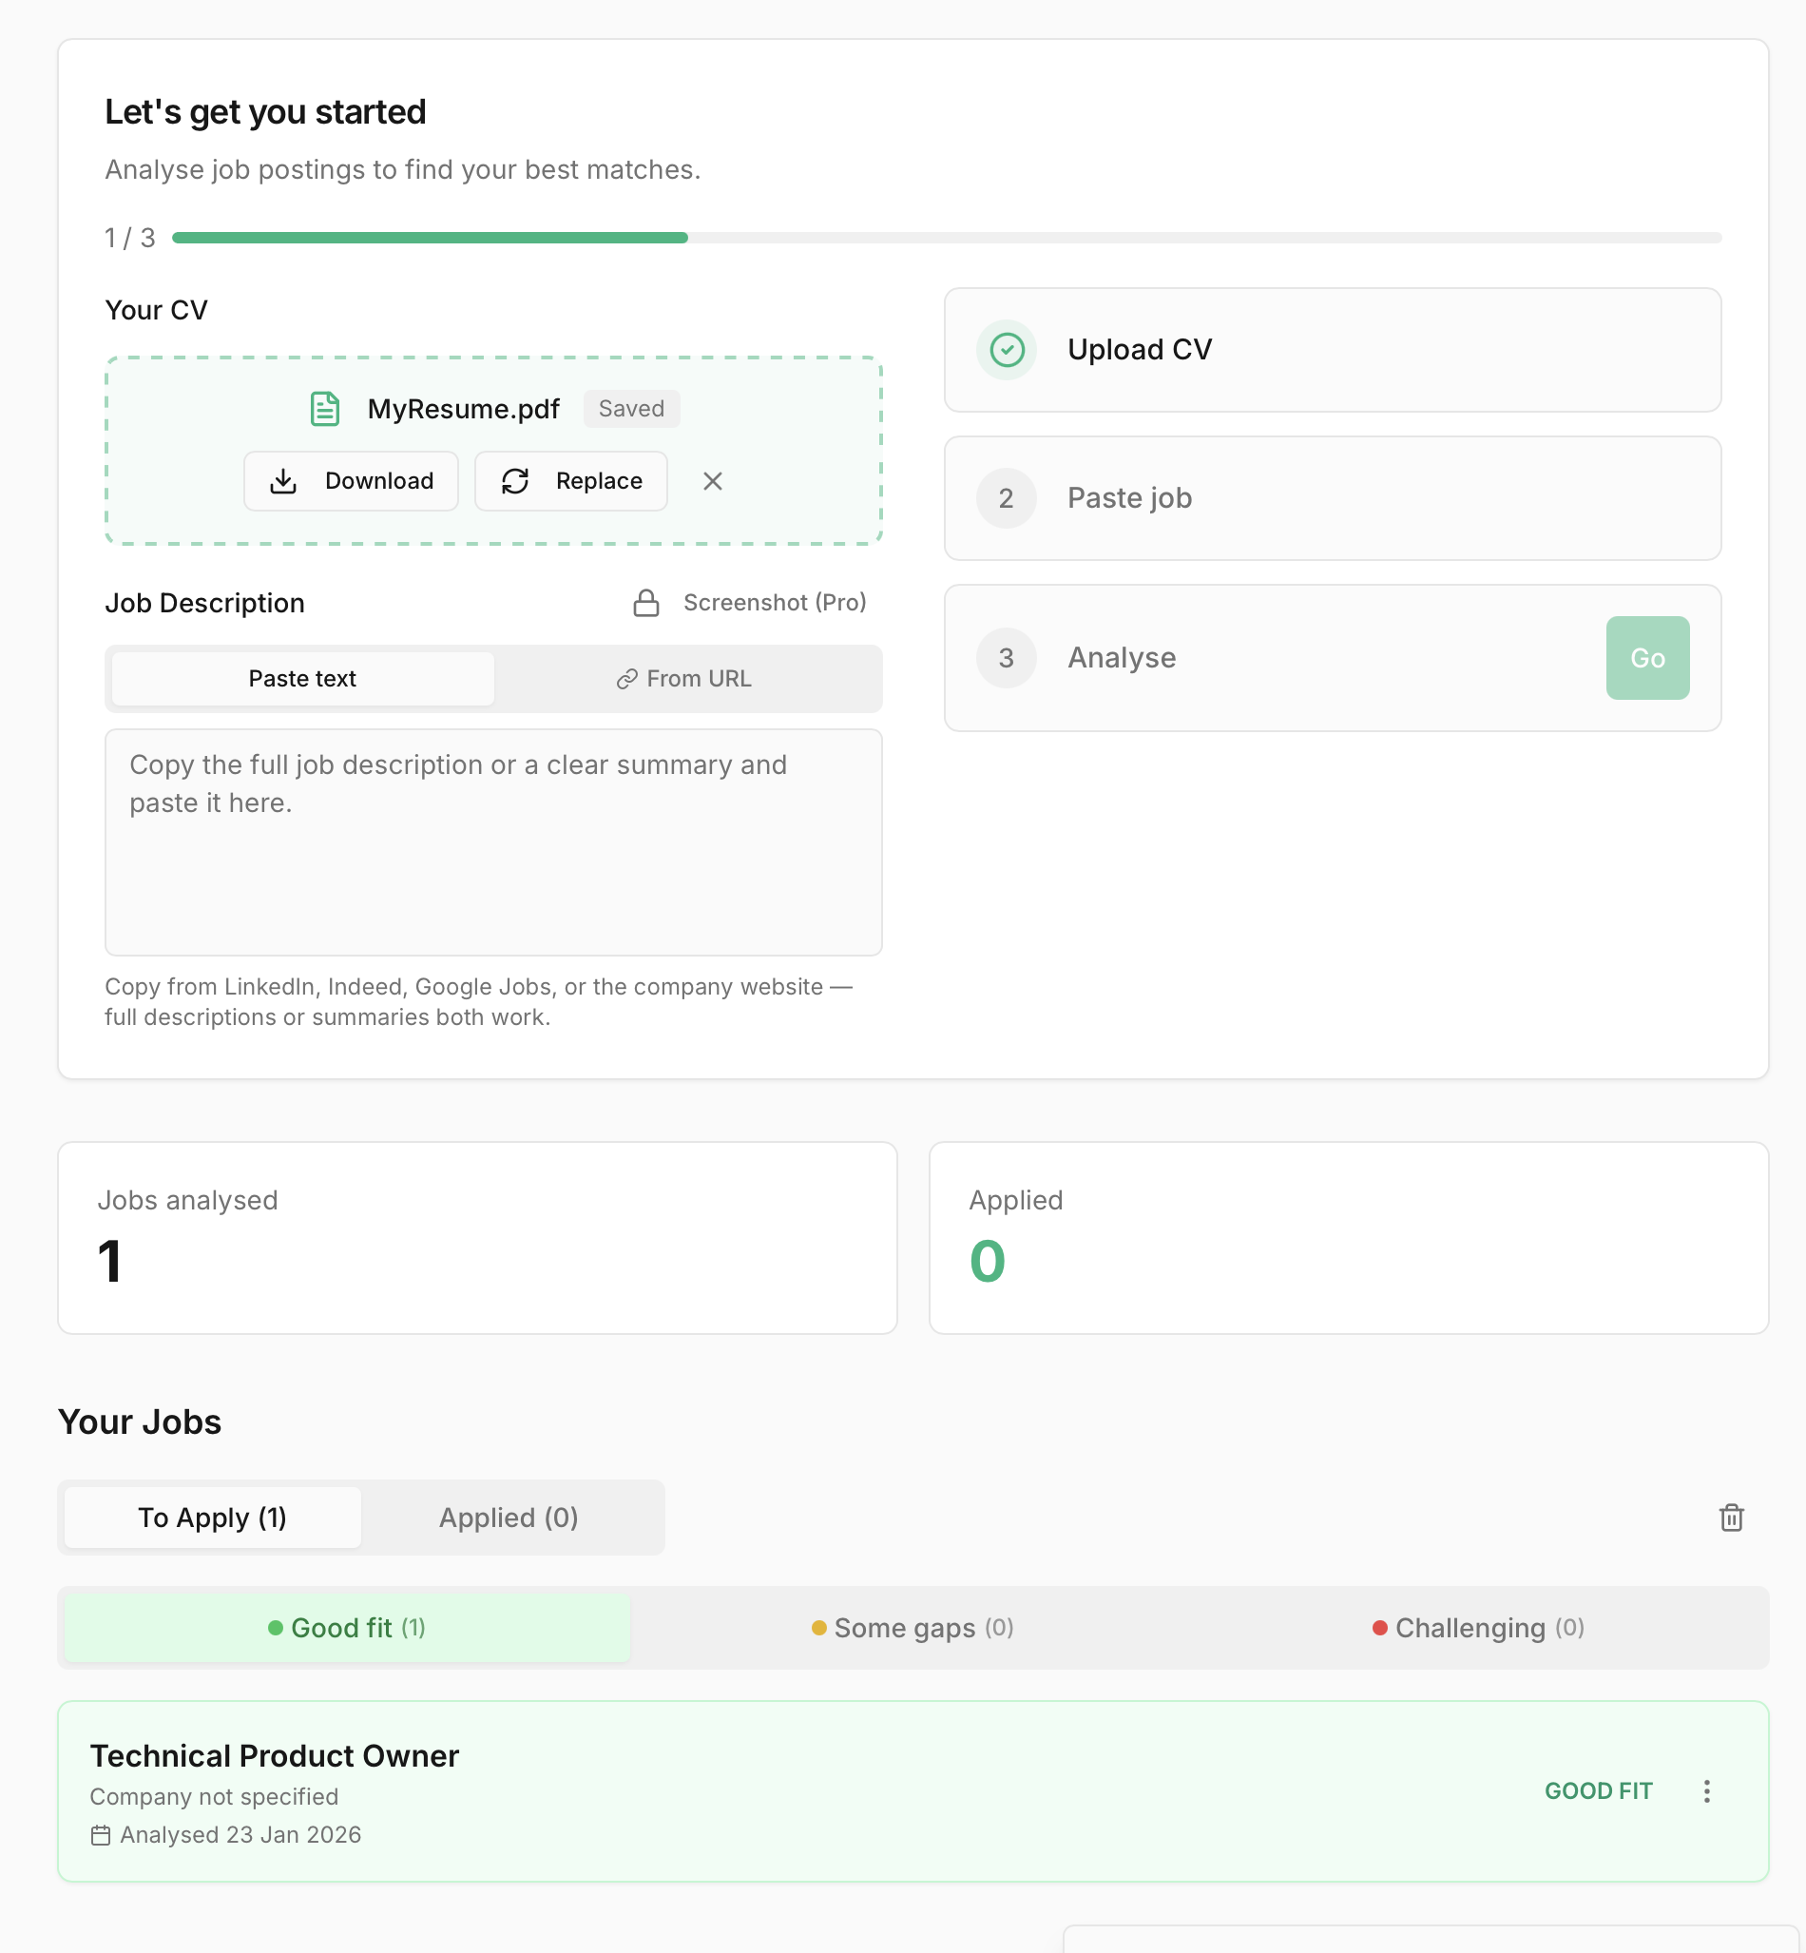
Task: Click the trash icon next to the jobs tabs
Action: [x=1731, y=1518]
